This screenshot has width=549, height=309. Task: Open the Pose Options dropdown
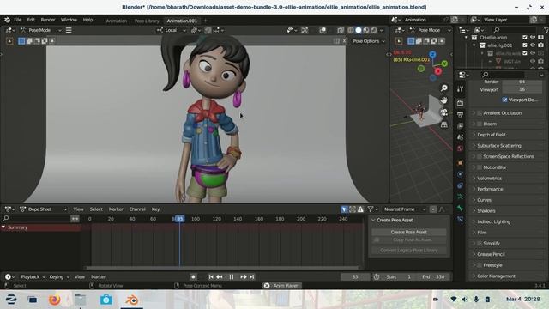(369, 41)
